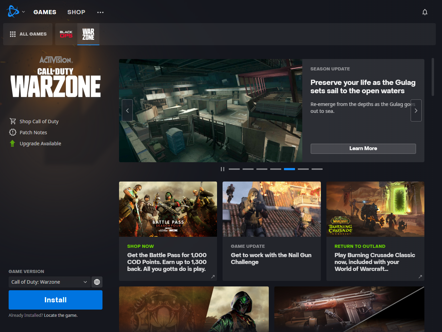Open the Play Burning Crusade Classic headline
Screen dimensions: 442x332
[x=375, y=262]
